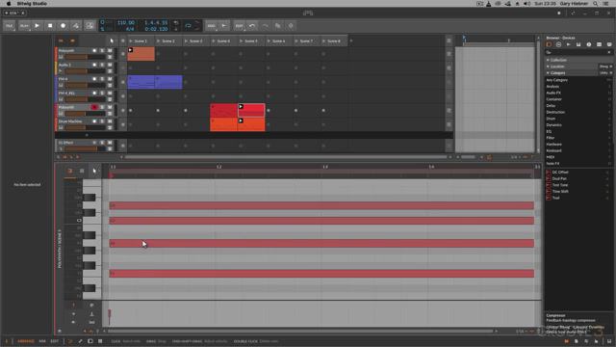Click the transport Record button

pyautogui.click(x=63, y=26)
